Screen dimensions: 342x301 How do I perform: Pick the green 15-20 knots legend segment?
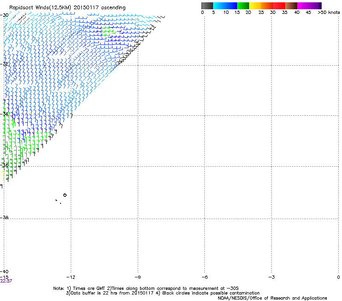coord(243,6)
